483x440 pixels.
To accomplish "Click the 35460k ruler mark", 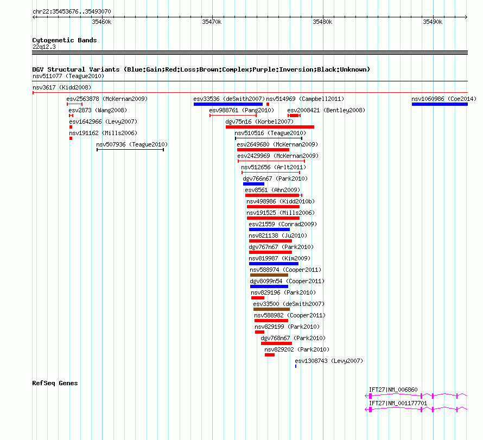I will click(x=101, y=22).
